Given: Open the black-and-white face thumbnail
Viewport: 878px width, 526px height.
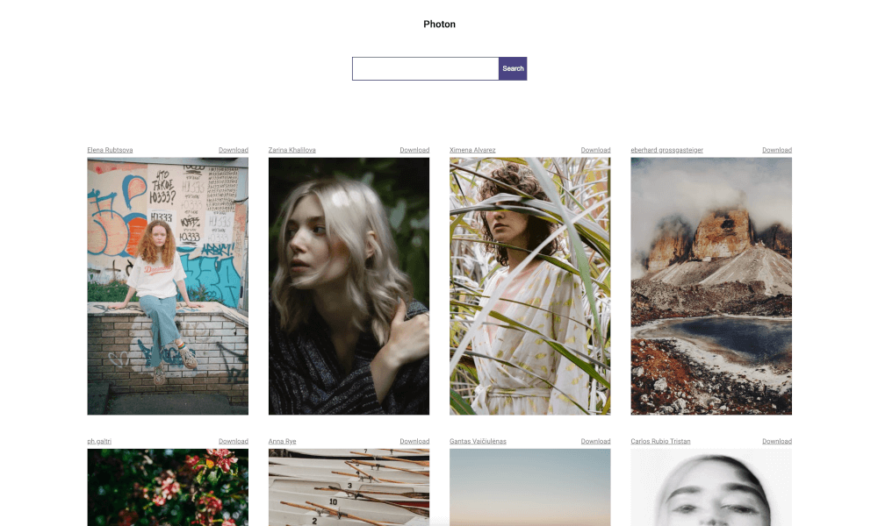Looking at the screenshot, I should coord(711,487).
